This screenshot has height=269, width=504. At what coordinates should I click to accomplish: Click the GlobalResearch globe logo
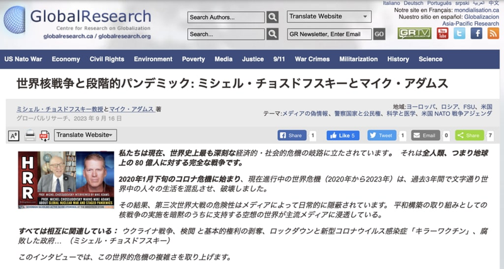tap(14, 20)
